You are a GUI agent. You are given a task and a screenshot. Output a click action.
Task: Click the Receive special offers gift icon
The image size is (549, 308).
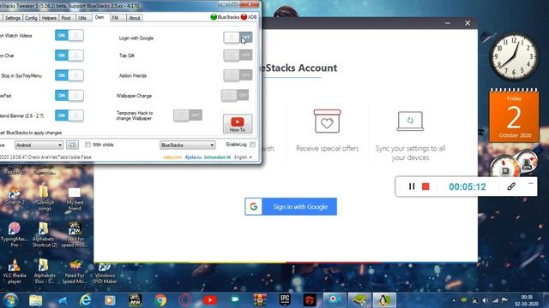(x=327, y=121)
